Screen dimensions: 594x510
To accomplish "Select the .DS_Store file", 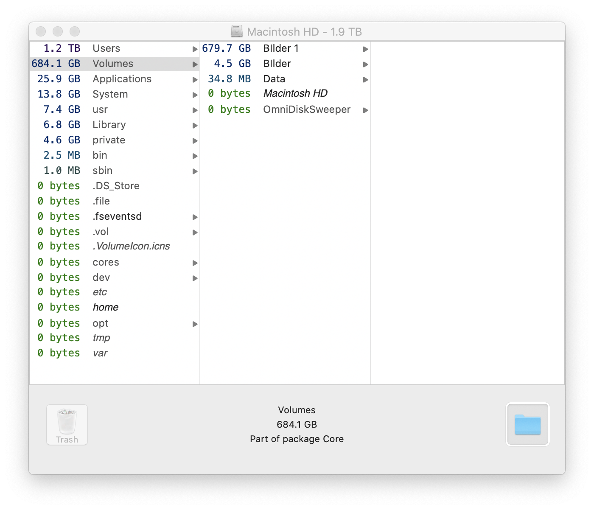I will click(115, 186).
